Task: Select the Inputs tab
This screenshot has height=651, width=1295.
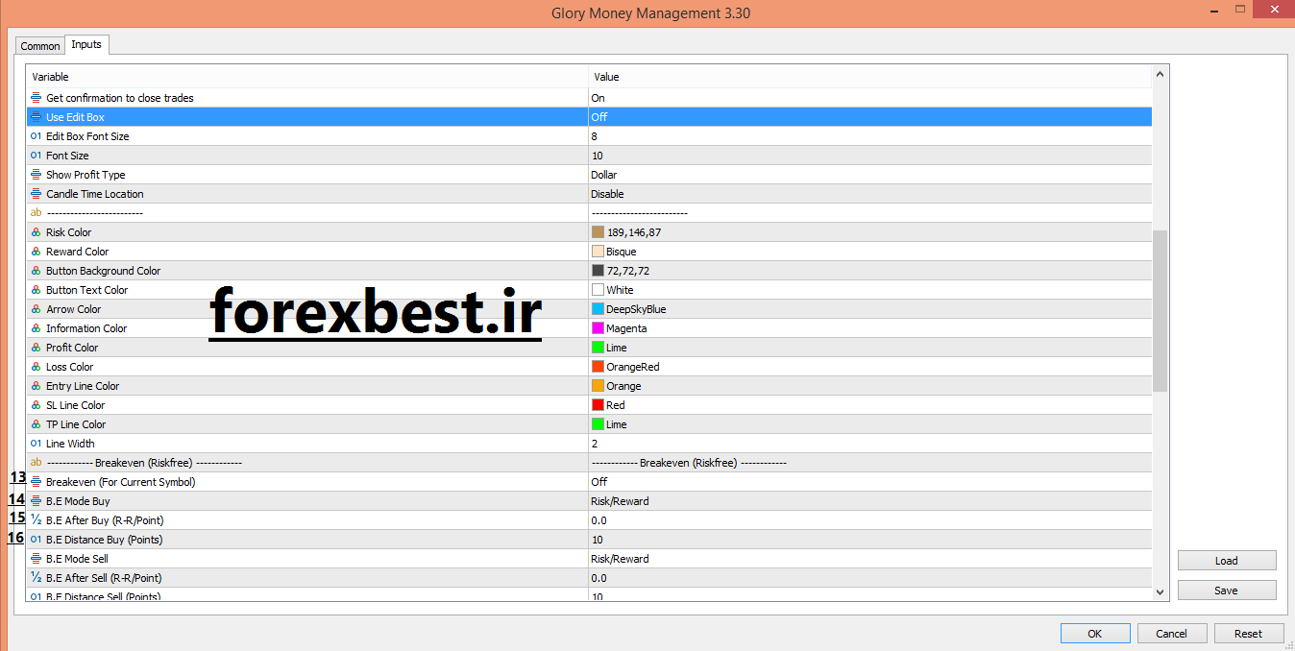Action: click(86, 43)
